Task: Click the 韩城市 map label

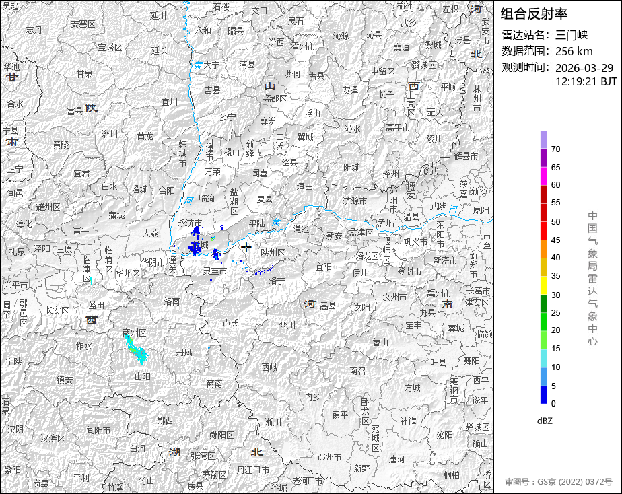Action: (x=182, y=153)
